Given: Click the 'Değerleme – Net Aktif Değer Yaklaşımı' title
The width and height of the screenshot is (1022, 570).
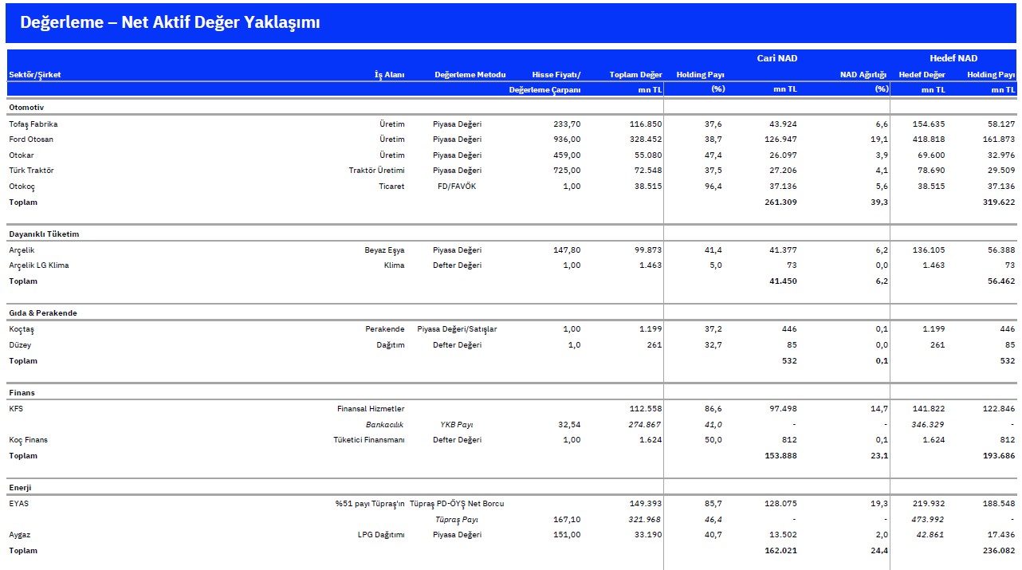Looking at the screenshot, I should [x=170, y=22].
